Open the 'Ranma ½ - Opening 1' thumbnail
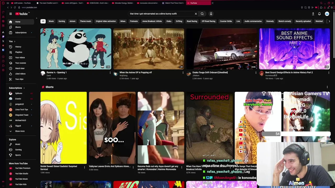 pos(76,49)
